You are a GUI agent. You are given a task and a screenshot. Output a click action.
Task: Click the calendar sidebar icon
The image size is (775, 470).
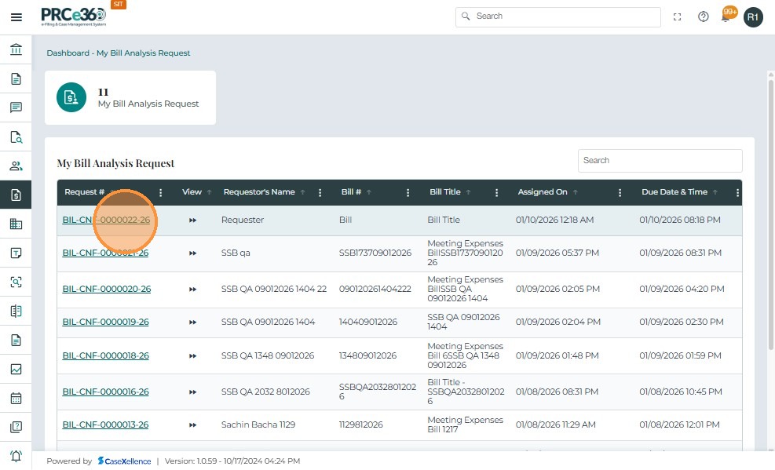pos(16,398)
